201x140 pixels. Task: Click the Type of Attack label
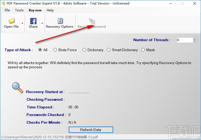(x=19, y=50)
